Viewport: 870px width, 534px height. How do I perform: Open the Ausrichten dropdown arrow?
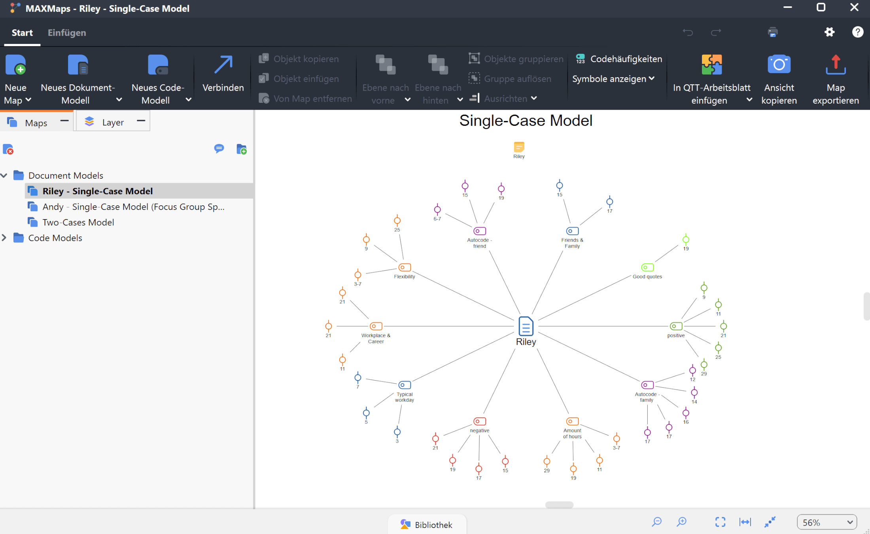[x=534, y=98]
